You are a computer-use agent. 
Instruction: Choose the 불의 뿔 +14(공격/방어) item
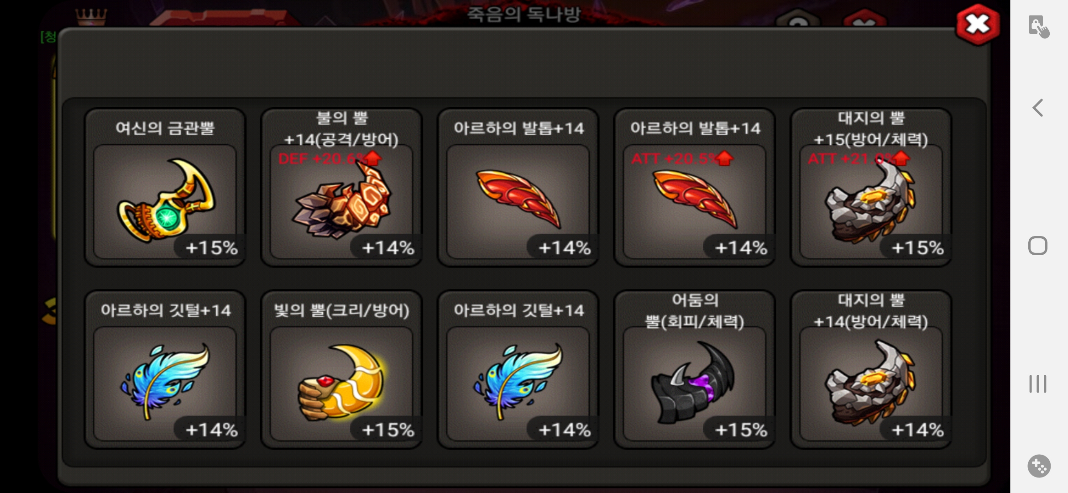[341, 187]
